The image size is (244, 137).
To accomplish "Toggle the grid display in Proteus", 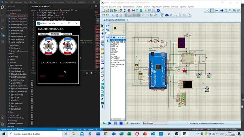I will coord(212,10).
